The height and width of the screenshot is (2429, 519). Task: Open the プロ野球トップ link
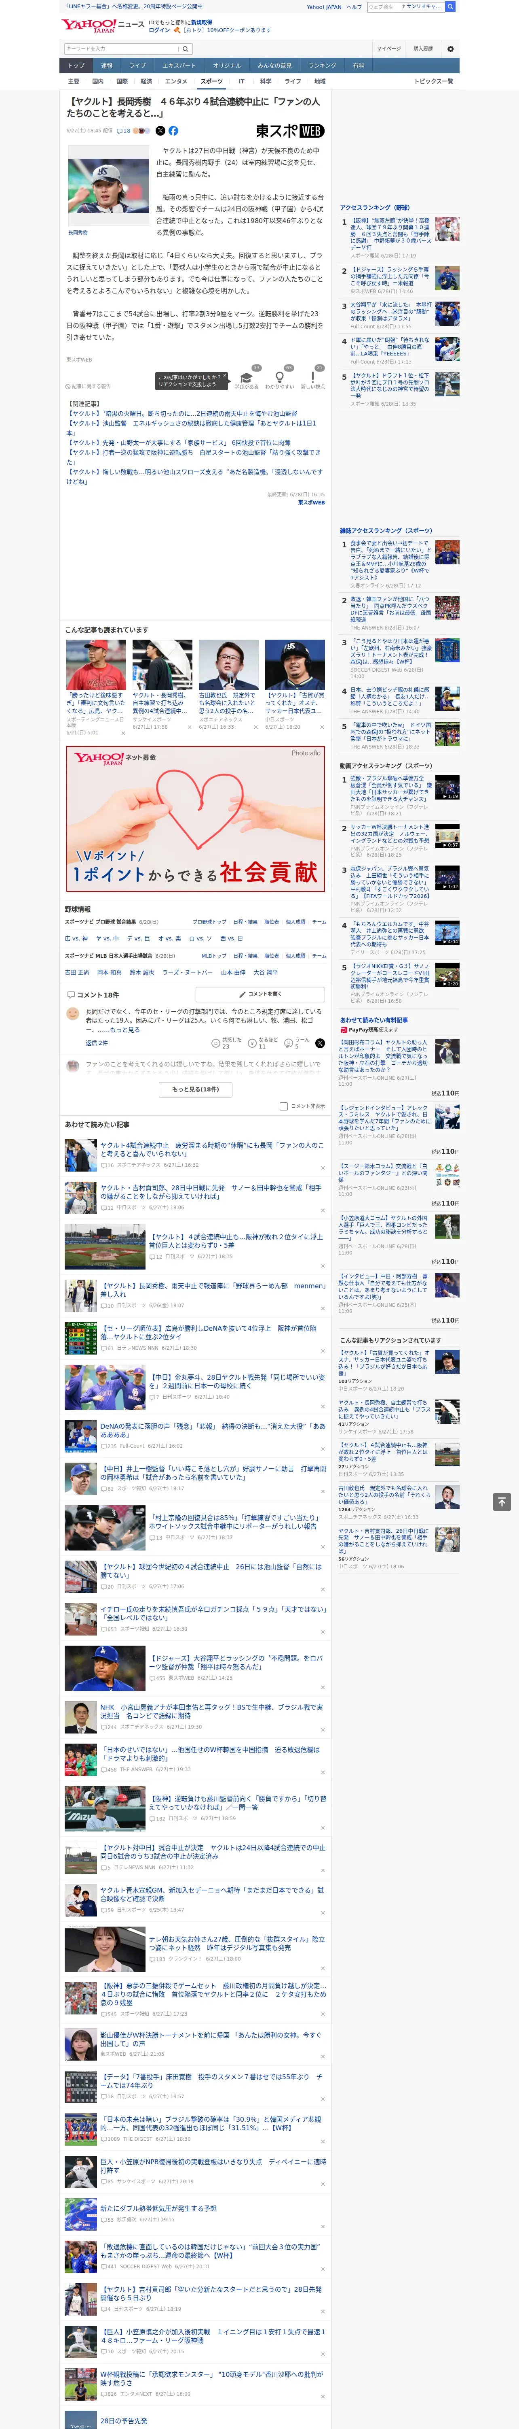(x=209, y=922)
